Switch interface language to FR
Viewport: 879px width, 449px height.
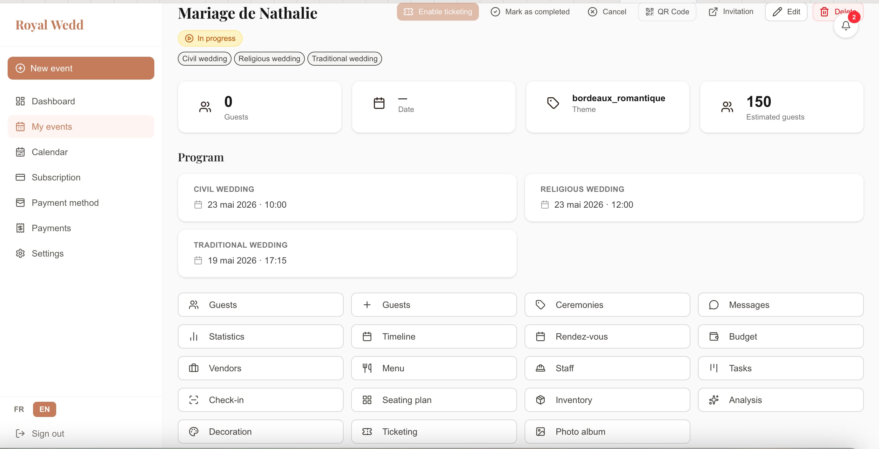pyautogui.click(x=19, y=409)
